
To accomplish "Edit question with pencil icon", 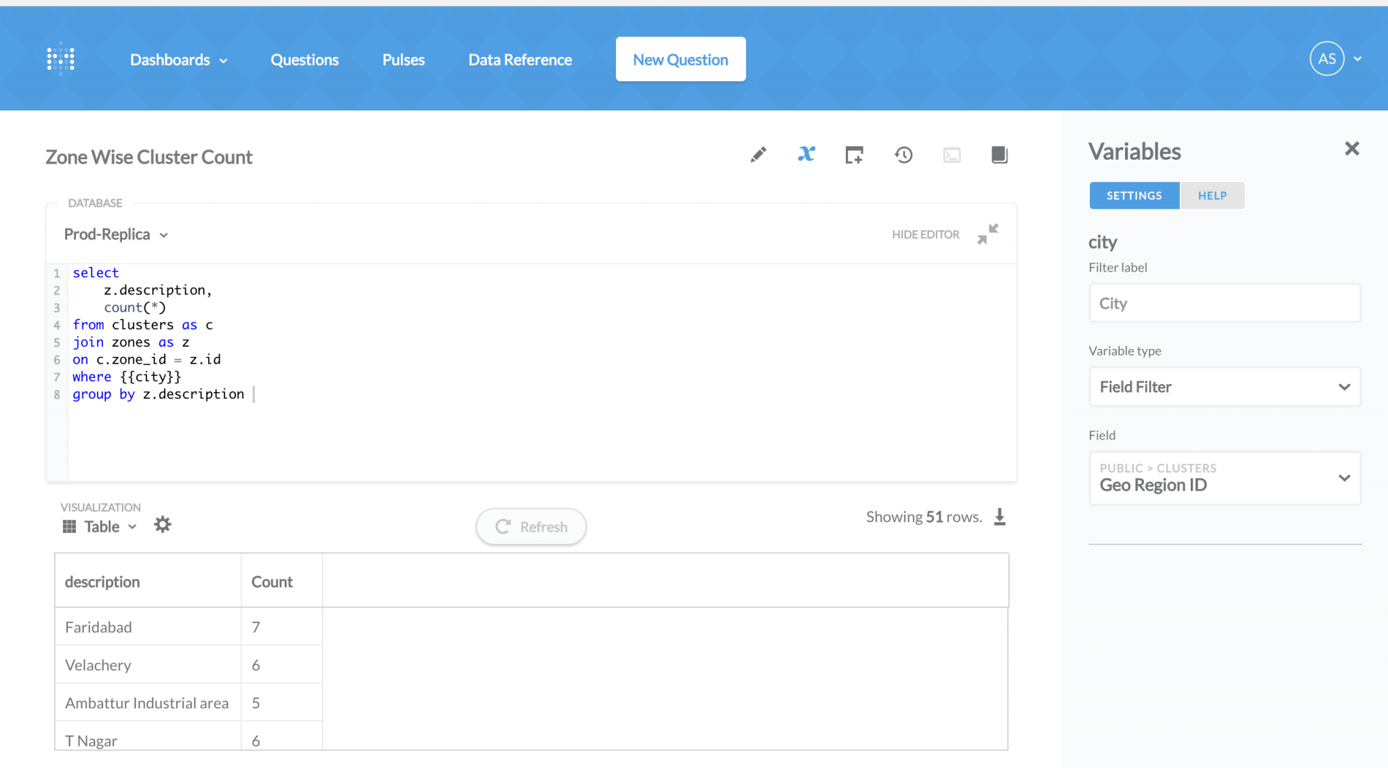I will pos(758,155).
